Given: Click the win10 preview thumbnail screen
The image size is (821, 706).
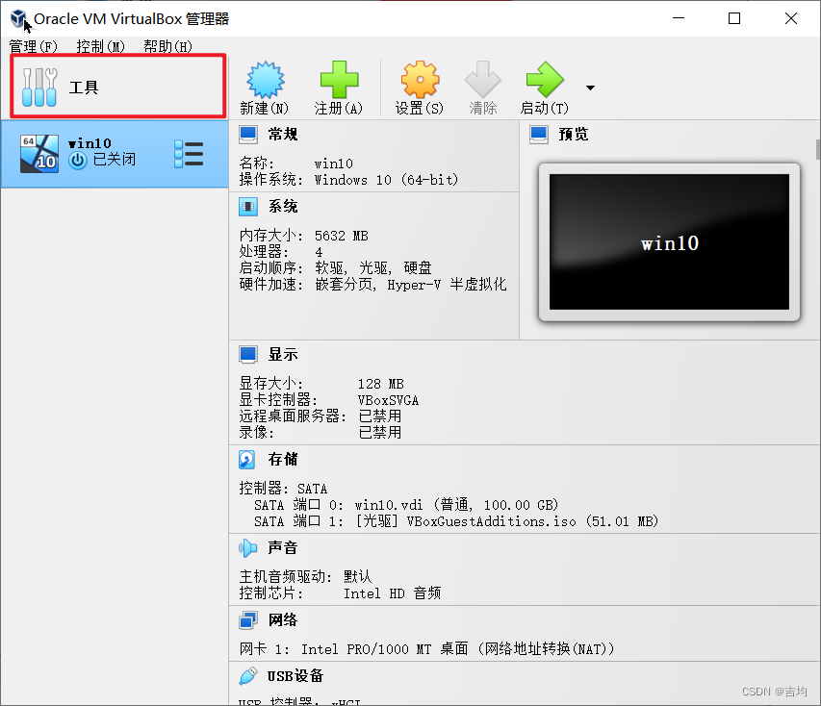Looking at the screenshot, I should click(669, 243).
